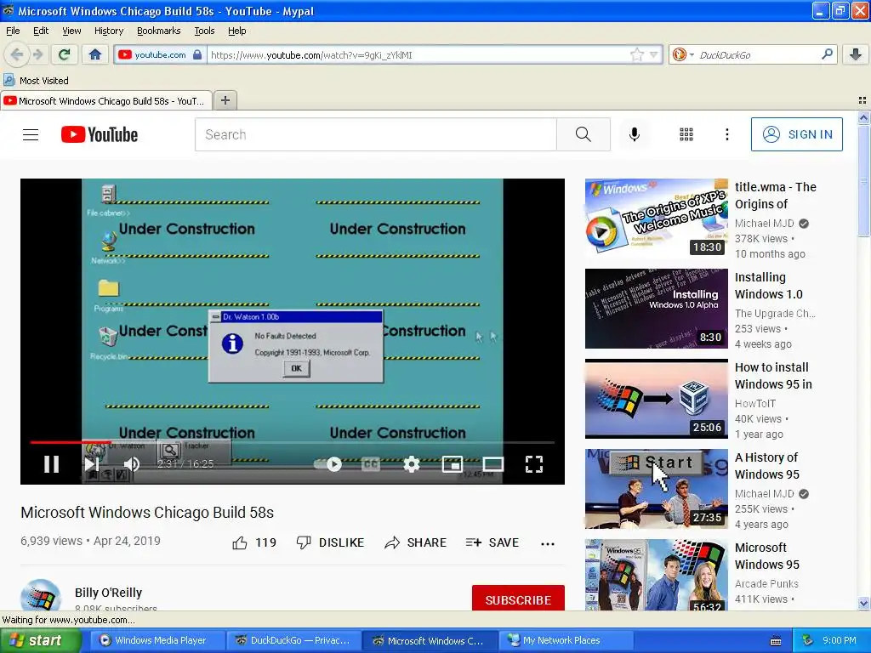The image size is (871, 653).
Task: Switch to miniplayer mode
Action: tap(453, 463)
